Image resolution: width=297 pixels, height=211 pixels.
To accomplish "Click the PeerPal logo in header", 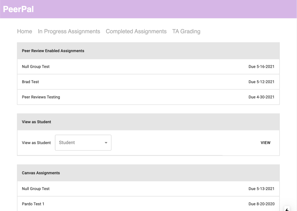I will (x=18, y=9).
